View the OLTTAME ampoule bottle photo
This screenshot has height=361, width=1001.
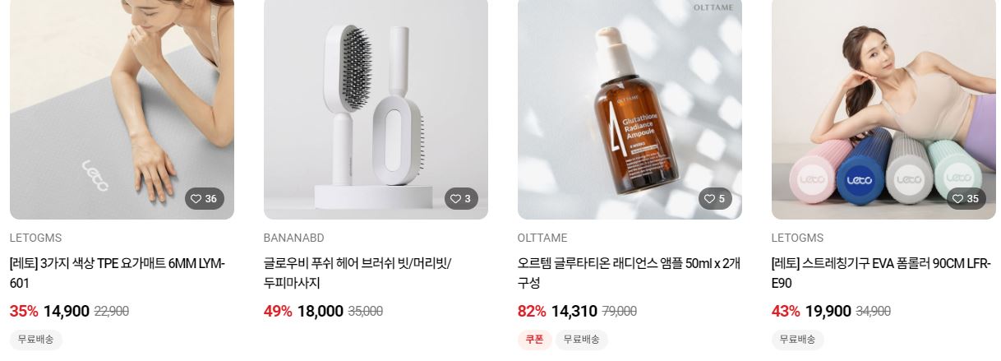(630, 109)
